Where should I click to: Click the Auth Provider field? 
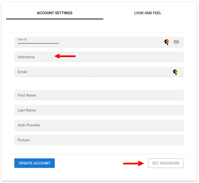pyautogui.click(x=99, y=125)
